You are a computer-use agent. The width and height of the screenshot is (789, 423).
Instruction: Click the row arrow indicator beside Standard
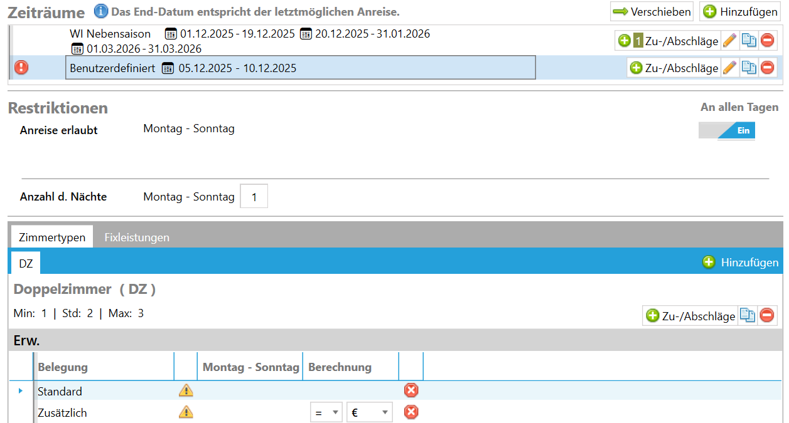tap(20, 390)
